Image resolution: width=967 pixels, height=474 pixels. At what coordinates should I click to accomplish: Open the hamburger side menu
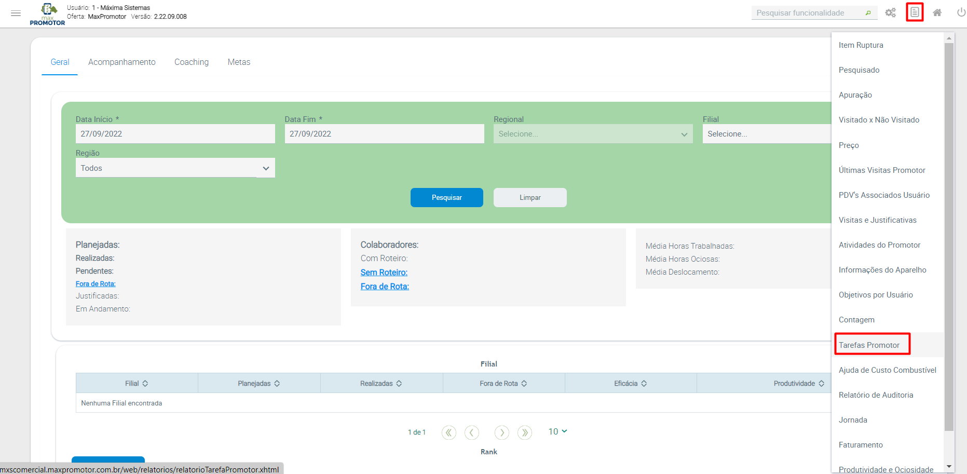point(16,13)
